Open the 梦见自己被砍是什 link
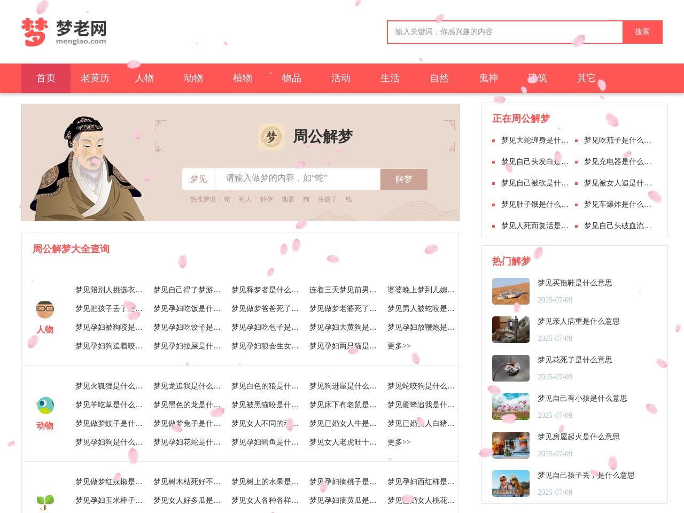This screenshot has height=513, width=684. [535, 183]
